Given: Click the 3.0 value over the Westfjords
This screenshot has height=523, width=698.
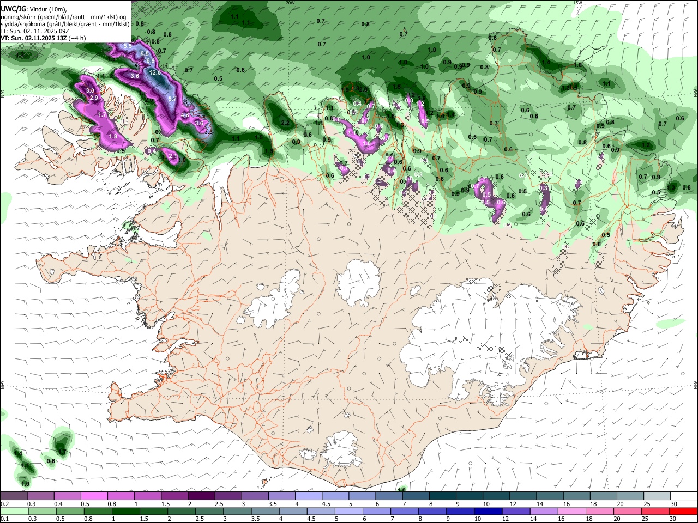Looking at the screenshot, I should (x=91, y=91).
